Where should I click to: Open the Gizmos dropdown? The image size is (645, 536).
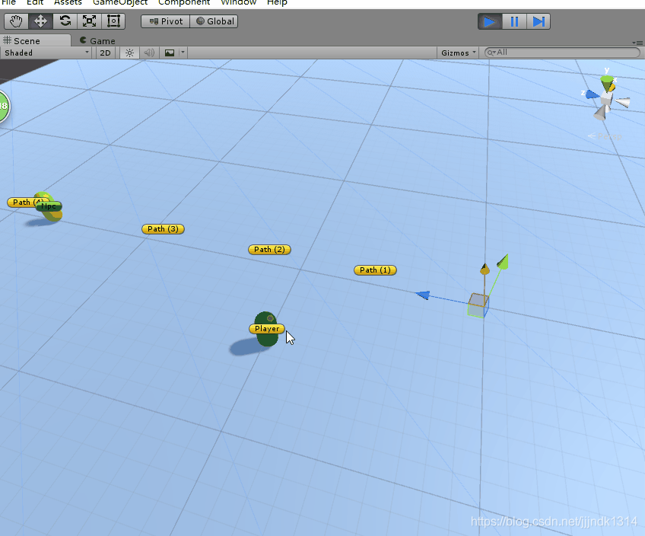pyautogui.click(x=458, y=53)
